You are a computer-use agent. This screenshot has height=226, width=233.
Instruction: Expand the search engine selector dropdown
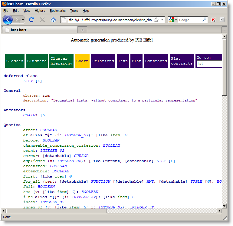click(x=176, y=20)
